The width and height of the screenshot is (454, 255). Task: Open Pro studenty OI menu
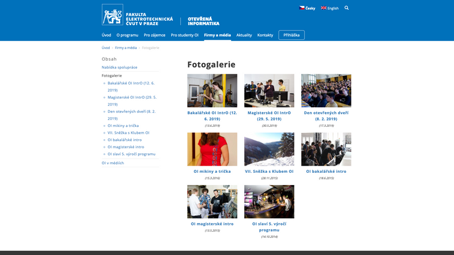[x=185, y=35]
